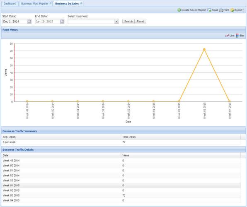Select the Week 51 2014 table row
This screenshot has width=247, height=207.
121,171
